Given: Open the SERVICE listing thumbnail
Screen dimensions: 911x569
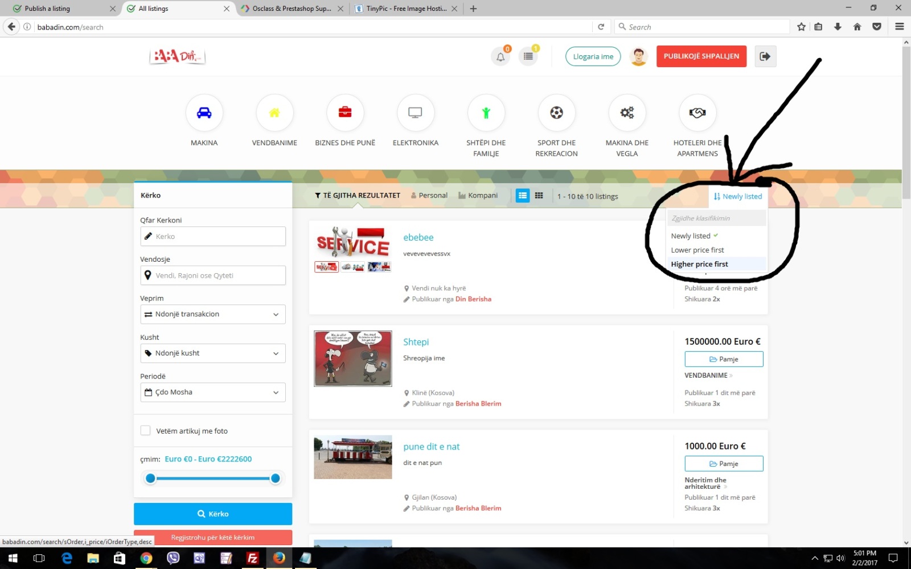Looking at the screenshot, I should point(353,242).
